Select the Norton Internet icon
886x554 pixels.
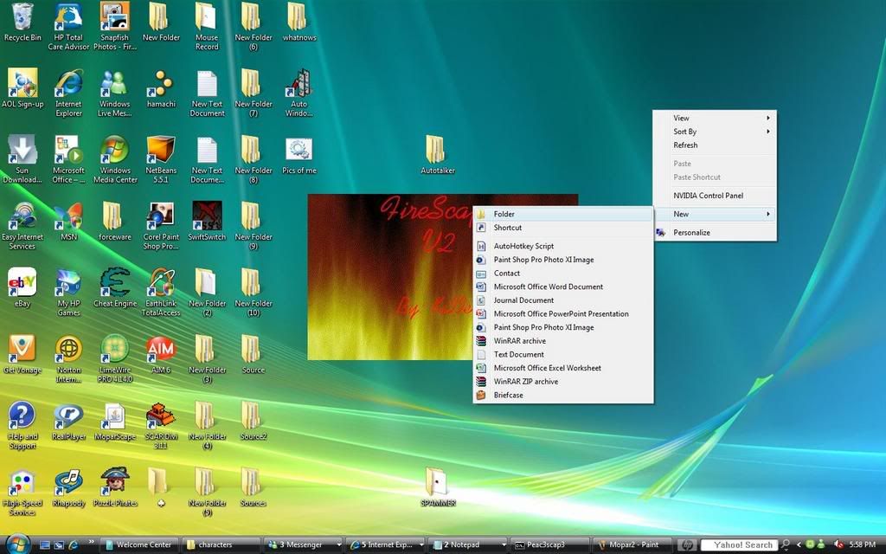point(68,358)
